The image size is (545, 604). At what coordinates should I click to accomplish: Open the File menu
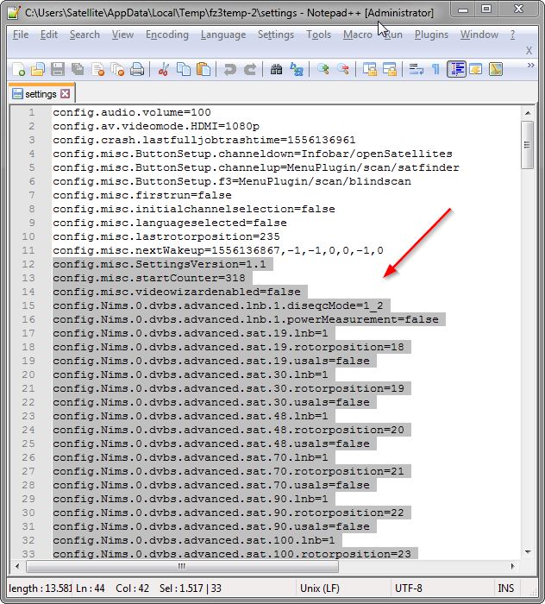21,35
